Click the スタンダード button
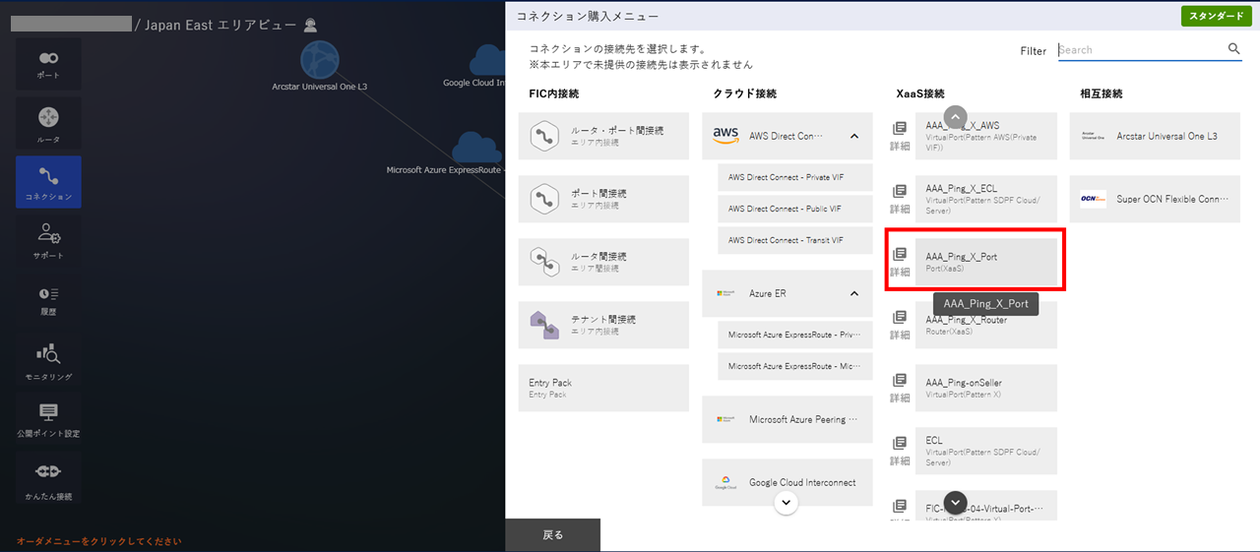The width and height of the screenshot is (1260, 552). tap(1216, 17)
